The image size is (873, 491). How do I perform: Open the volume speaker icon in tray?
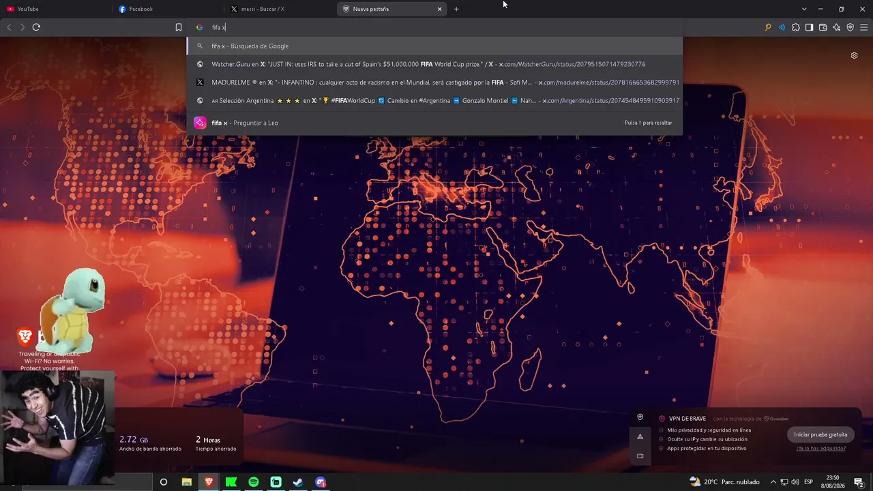(795, 482)
